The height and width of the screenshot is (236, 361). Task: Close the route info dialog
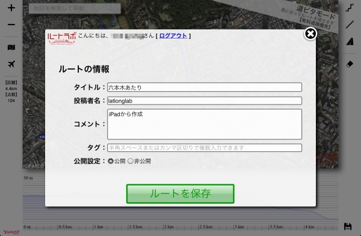pos(310,34)
